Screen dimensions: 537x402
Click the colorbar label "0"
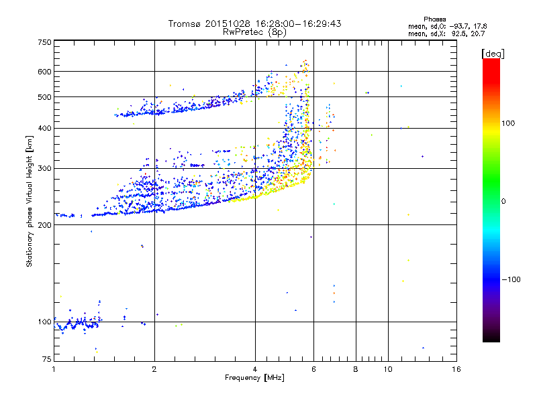[503, 202]
